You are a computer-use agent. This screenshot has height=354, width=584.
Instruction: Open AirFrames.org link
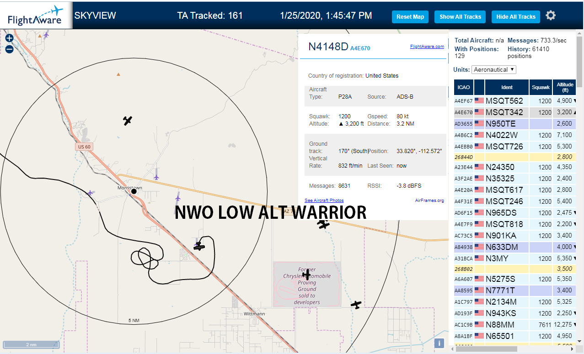[429, 201]
